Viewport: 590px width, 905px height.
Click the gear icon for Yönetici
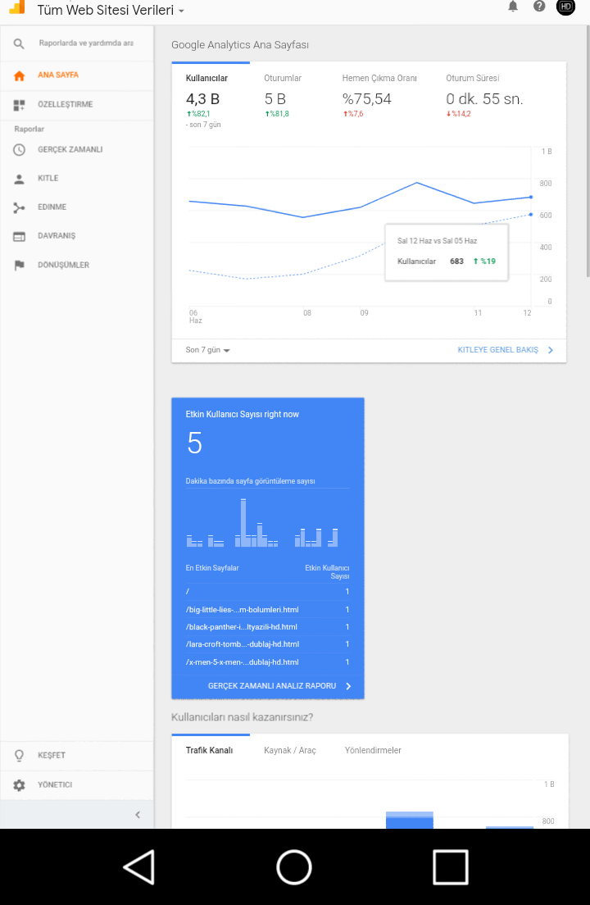tap(19, 785)
